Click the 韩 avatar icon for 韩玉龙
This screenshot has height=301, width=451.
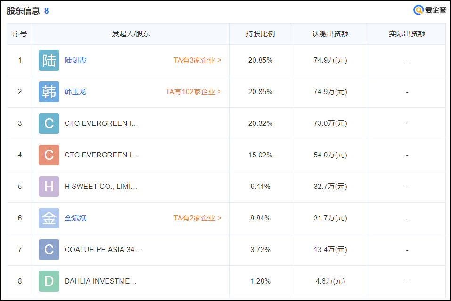click(49, 92)
